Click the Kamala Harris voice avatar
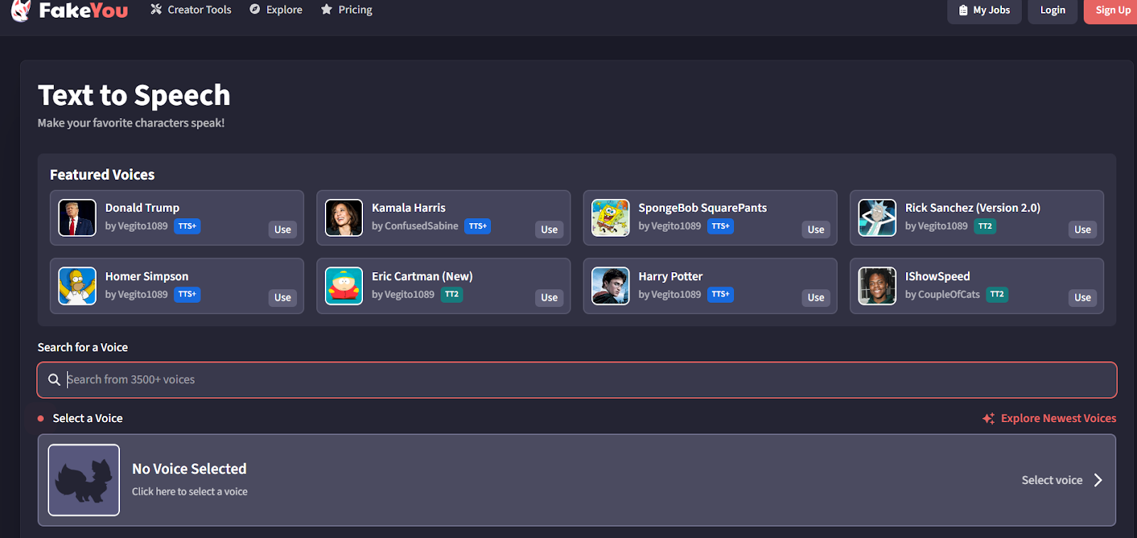This screenshot has height=538, width=1137. (344, 217)
